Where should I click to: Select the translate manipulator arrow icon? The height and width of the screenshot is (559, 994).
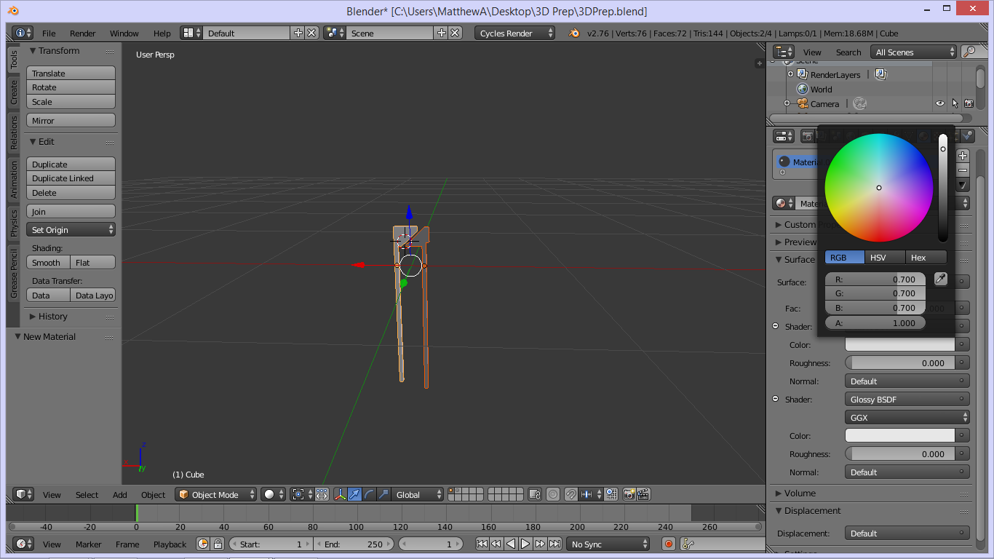tap(354, 494)
